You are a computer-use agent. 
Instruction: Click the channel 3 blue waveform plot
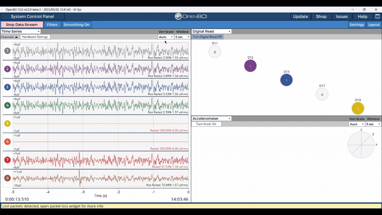(100, 87)
